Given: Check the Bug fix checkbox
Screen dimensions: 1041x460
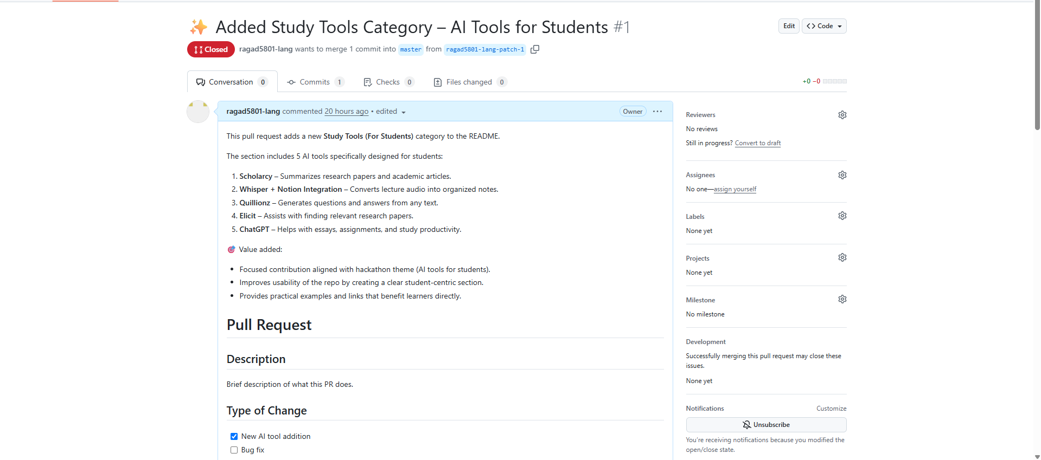Looking at the screenshot, I should pos(234,450).
